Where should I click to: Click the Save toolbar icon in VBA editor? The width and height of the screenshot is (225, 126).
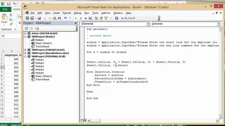tap(39, 18)
